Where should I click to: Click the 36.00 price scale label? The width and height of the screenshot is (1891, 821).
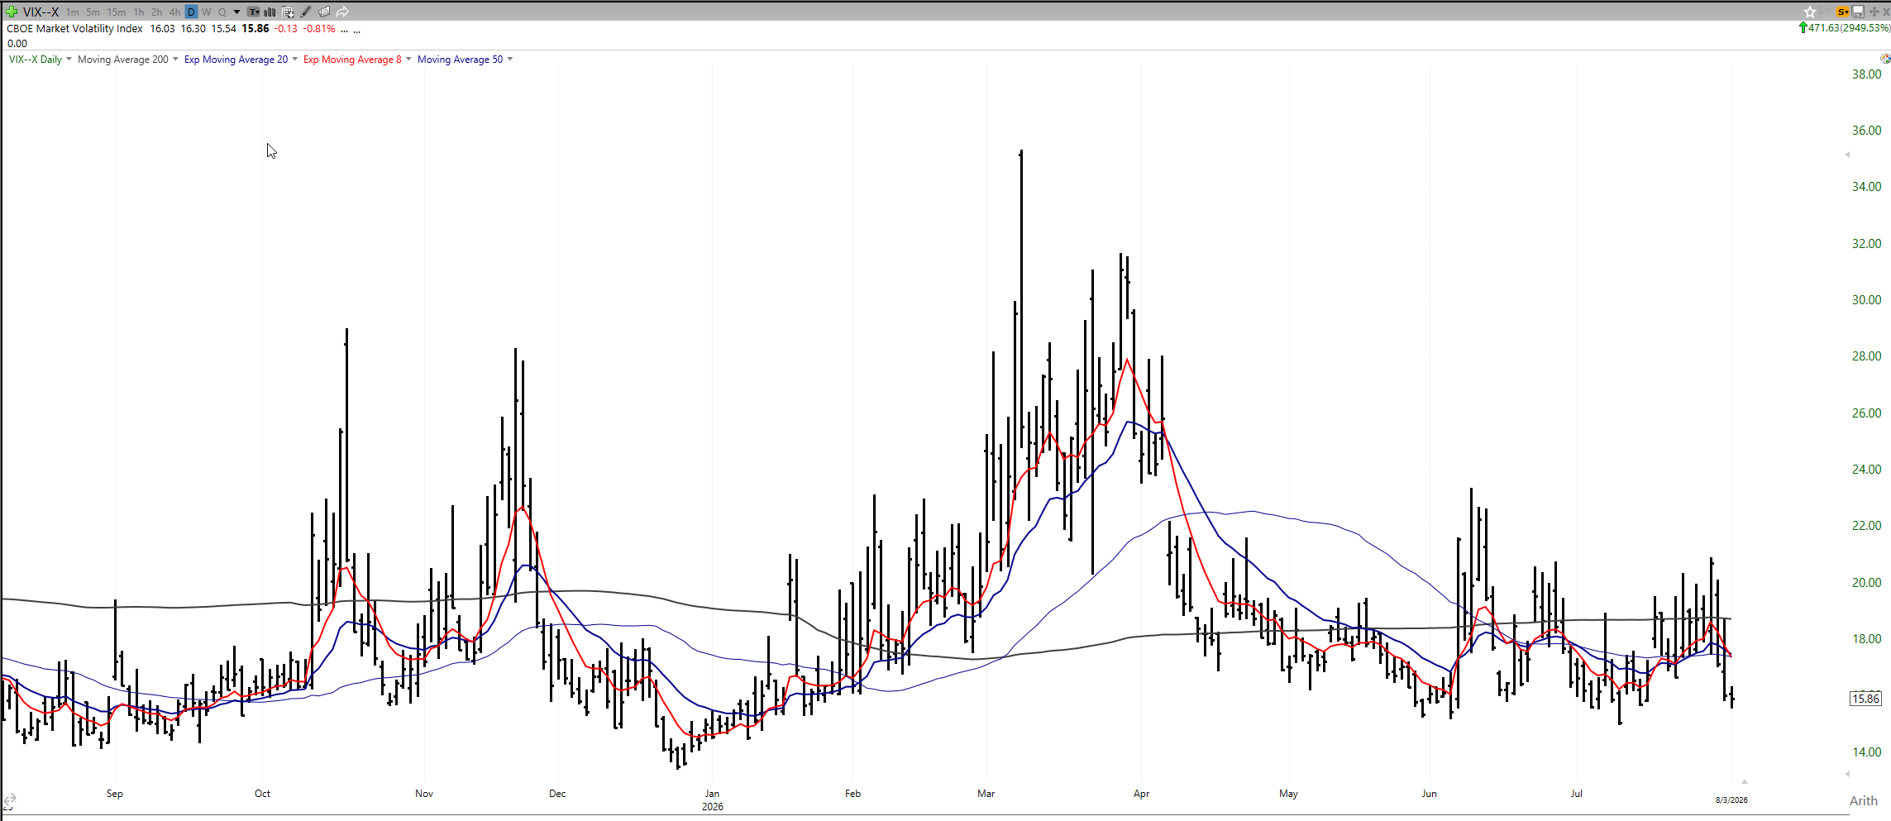coord(1866,130)
